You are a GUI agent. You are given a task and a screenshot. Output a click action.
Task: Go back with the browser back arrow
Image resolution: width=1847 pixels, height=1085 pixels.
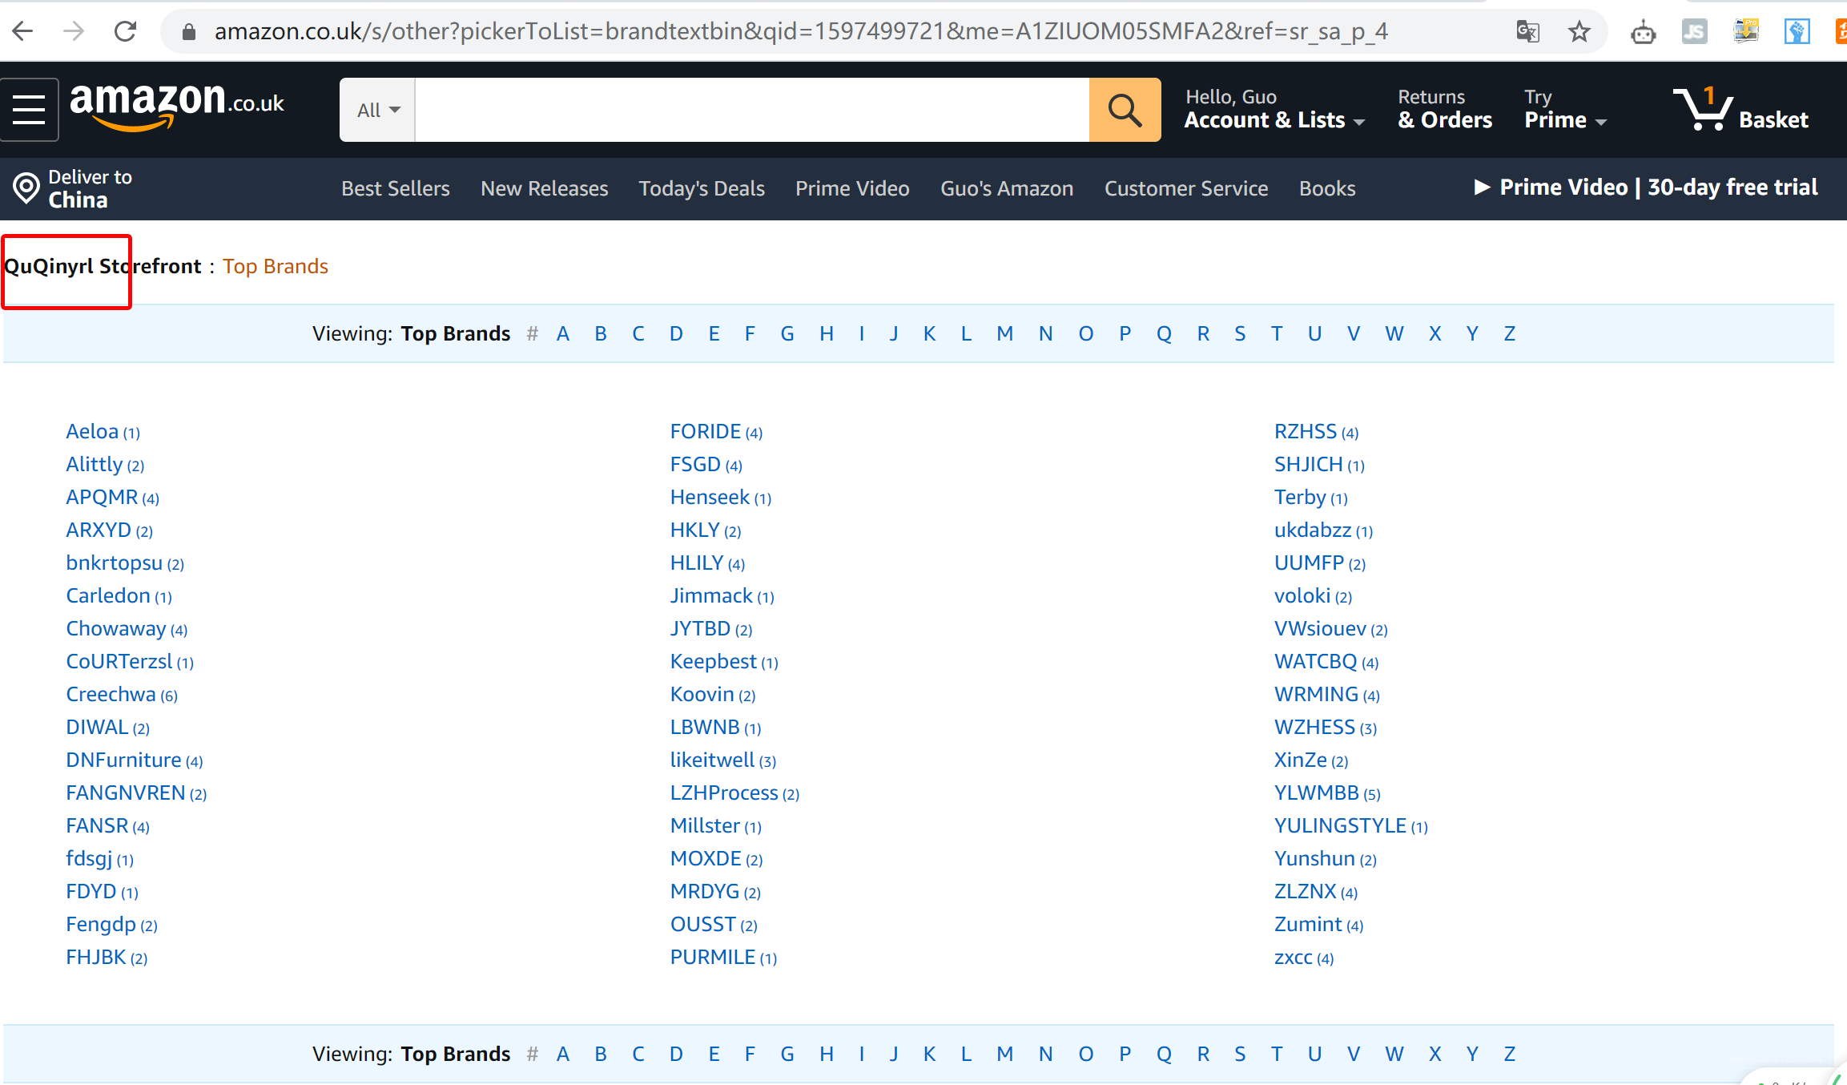pyautogui.click(x=23, y=32)
